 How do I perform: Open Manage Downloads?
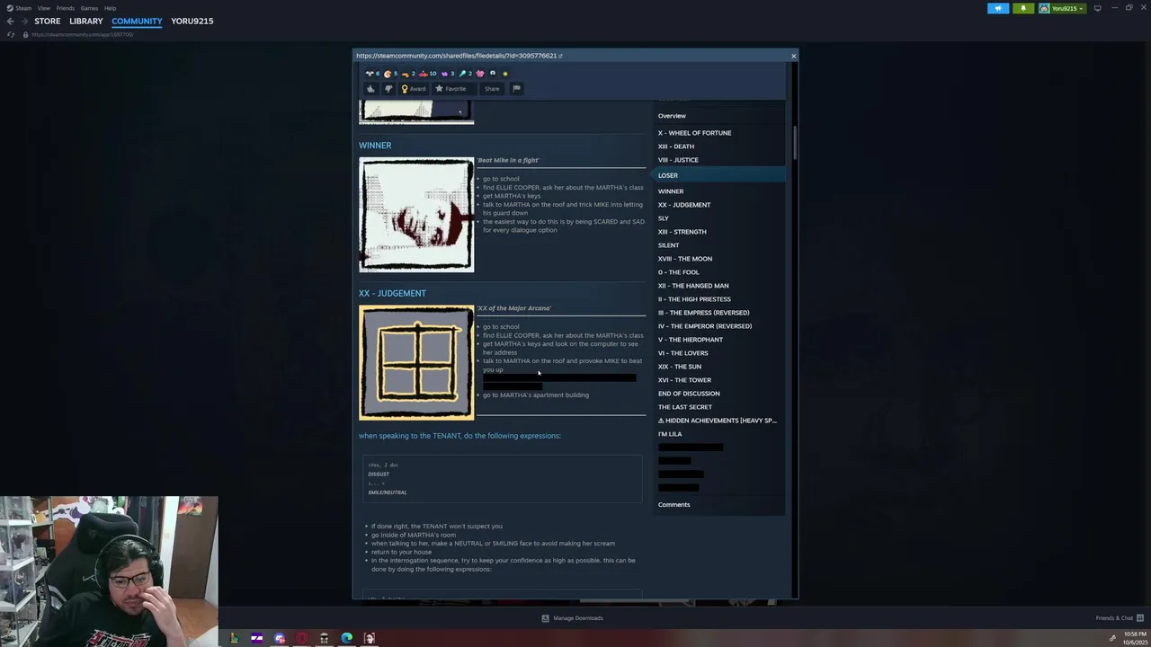pyautogui.click(x=572, y=618)
